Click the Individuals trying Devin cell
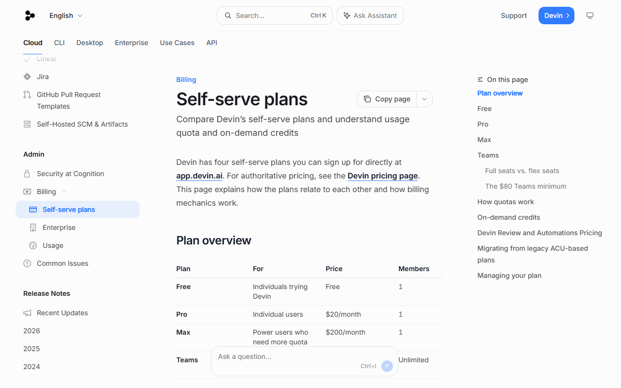This screenshot has width=621, height=388. [x=280, y=291]
